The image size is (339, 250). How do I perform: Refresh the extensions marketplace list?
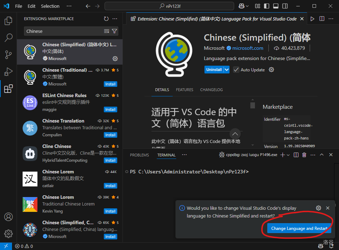tap(106, 19)
